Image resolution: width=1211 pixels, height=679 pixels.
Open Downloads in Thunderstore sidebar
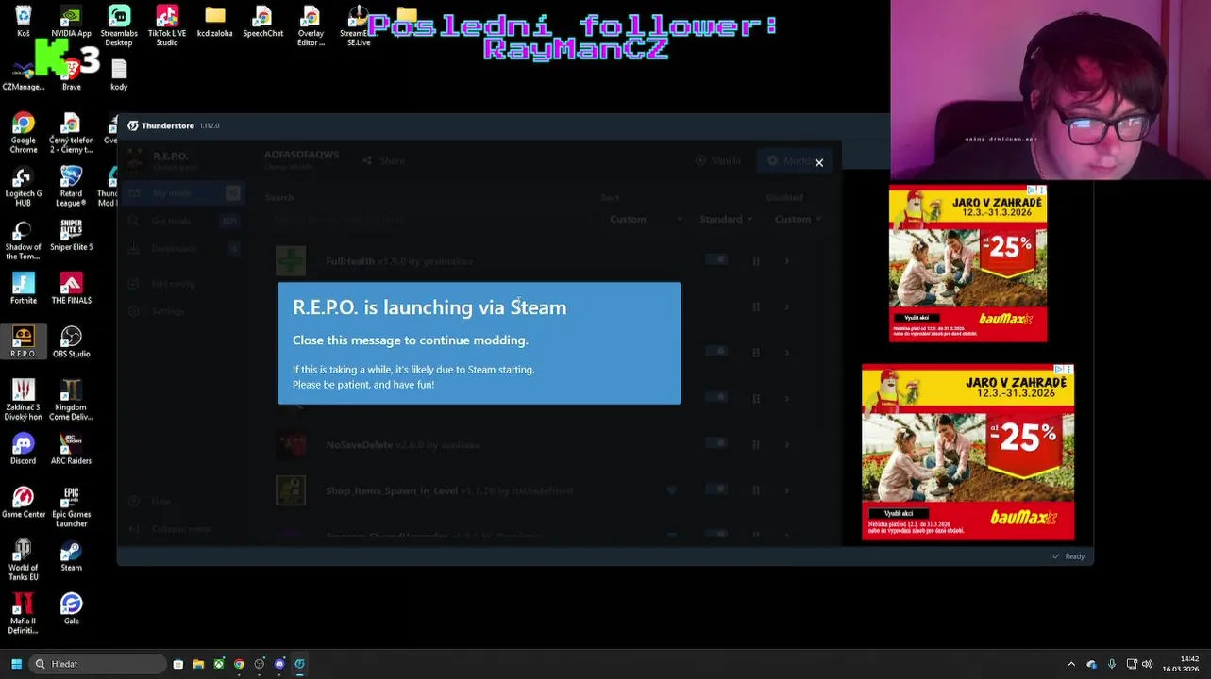coord(183,249)
